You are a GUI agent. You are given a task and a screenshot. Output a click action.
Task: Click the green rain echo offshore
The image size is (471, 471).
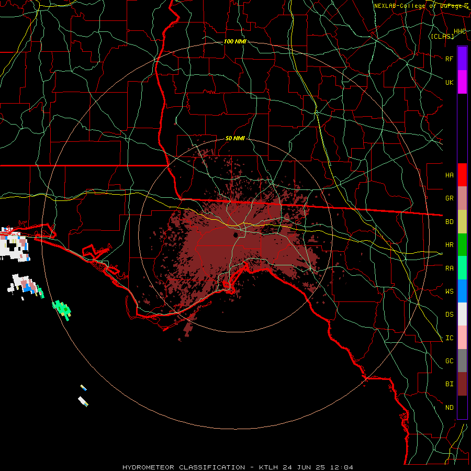click(x=62, y=310)
